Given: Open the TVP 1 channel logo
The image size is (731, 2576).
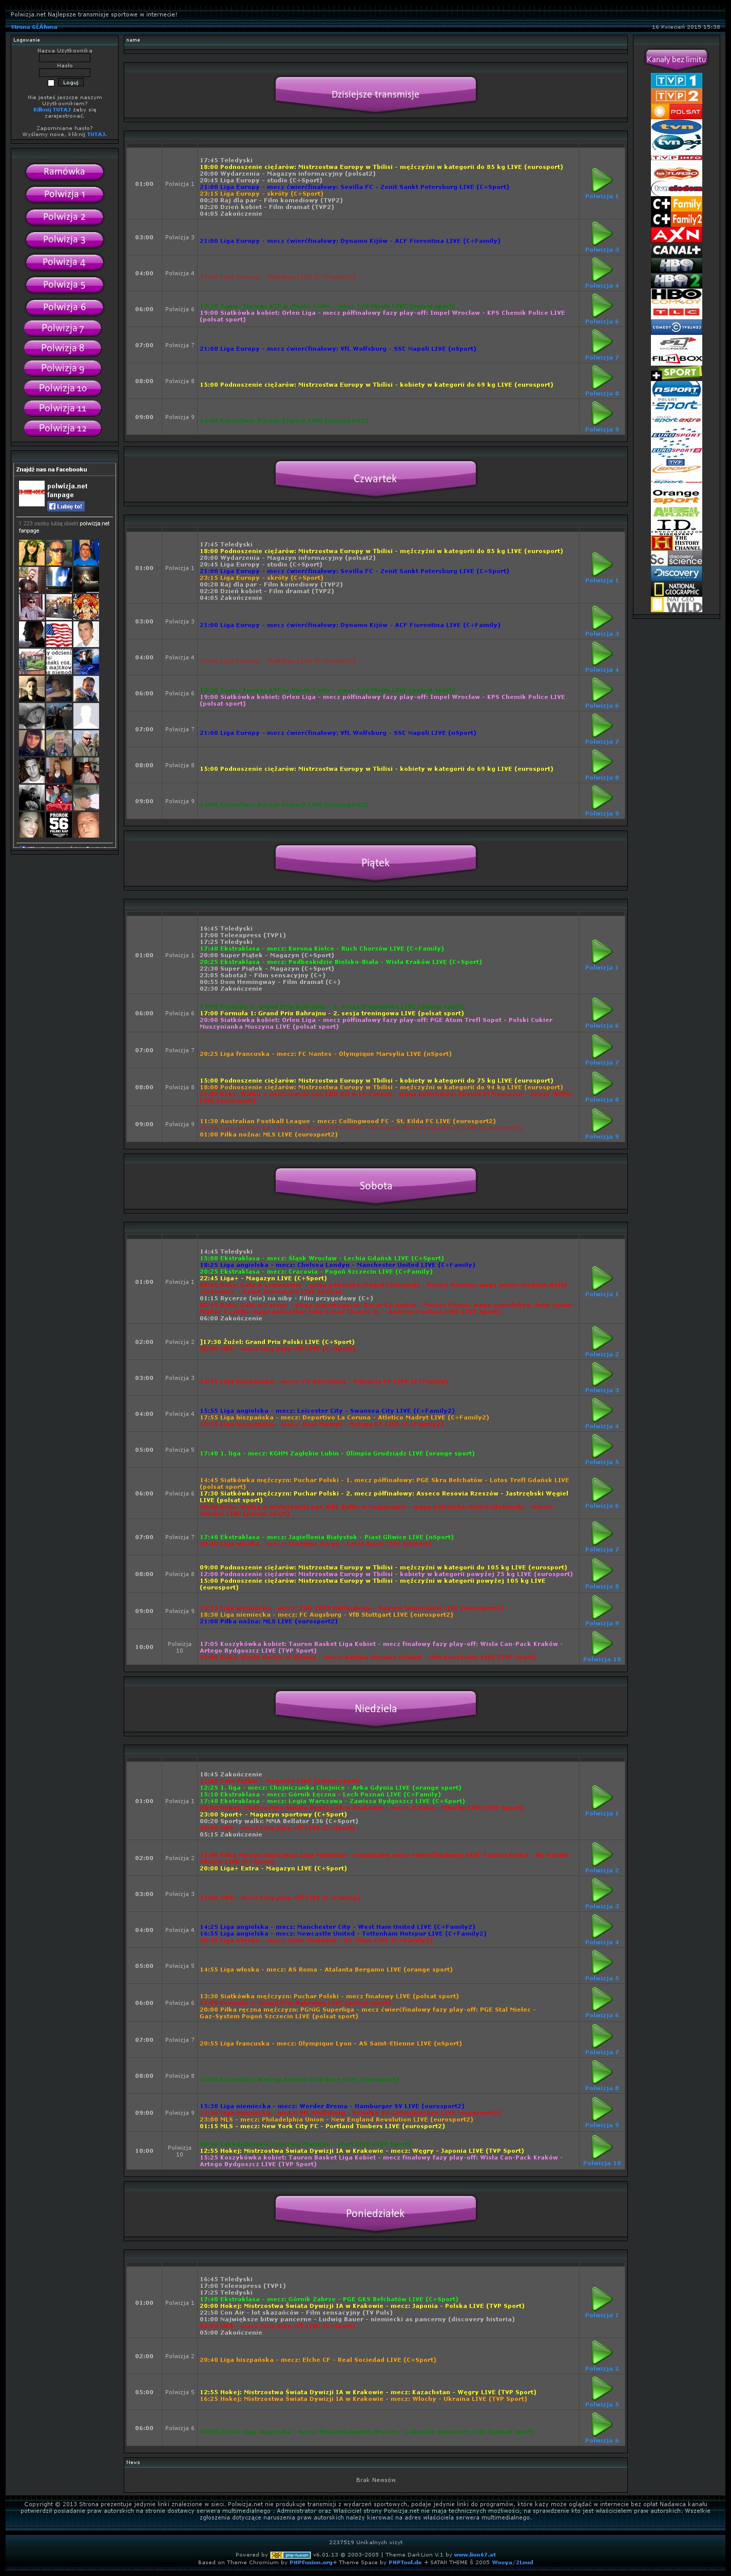Looking at the screenshot, I should [676, 80].
